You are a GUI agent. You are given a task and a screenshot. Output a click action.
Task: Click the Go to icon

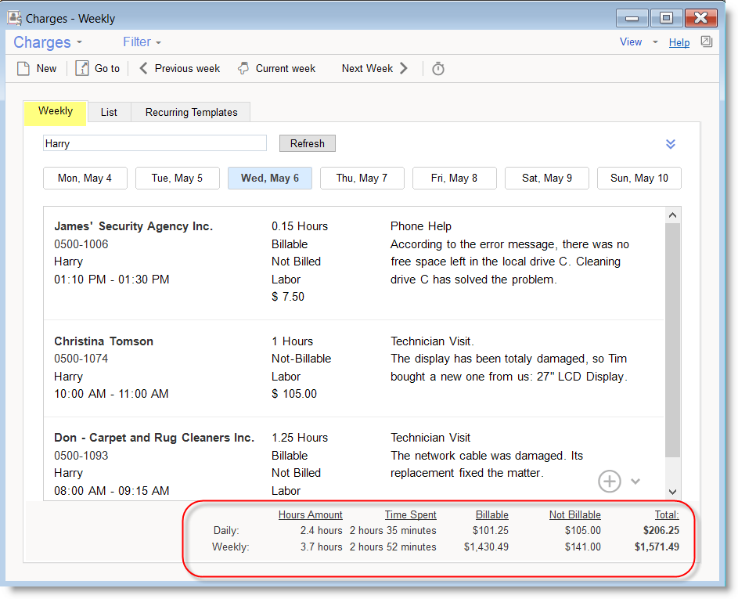click(82, 68)
